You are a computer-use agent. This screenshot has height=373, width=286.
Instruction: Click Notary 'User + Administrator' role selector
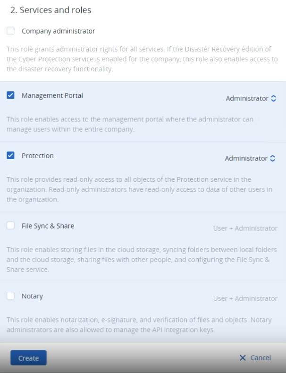click(x=245, y=298)
